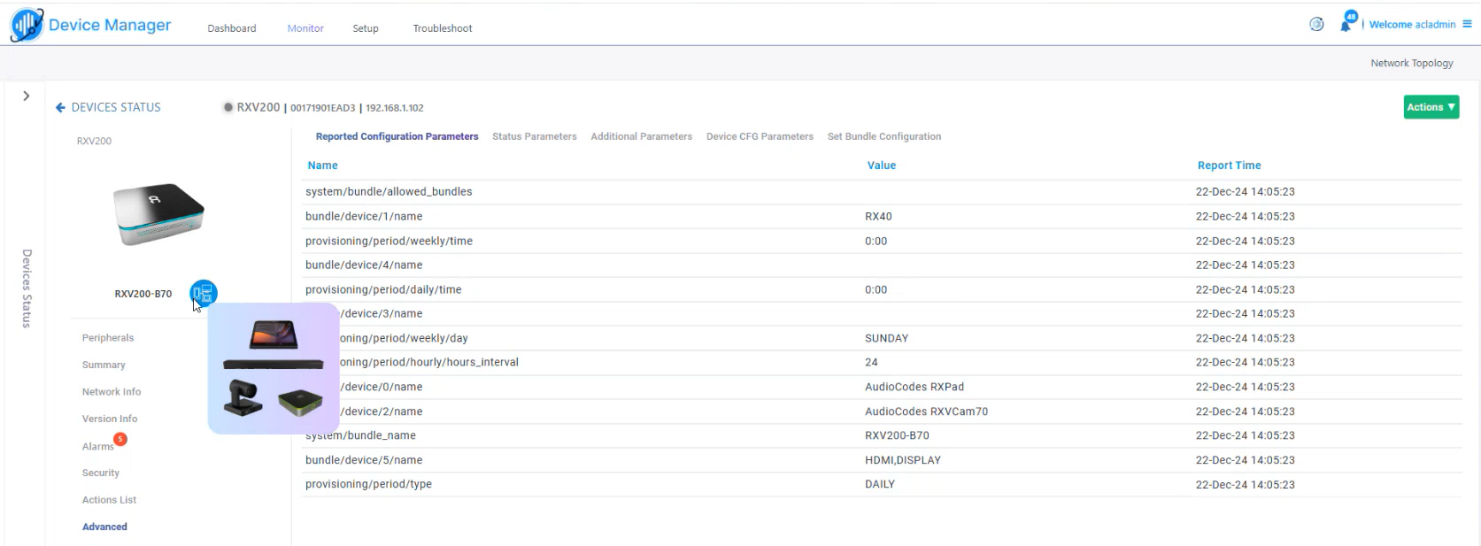Click the RXV200-B70 value in the table
Viewport: 1481px width, 546px height.
tap(897, 435)
